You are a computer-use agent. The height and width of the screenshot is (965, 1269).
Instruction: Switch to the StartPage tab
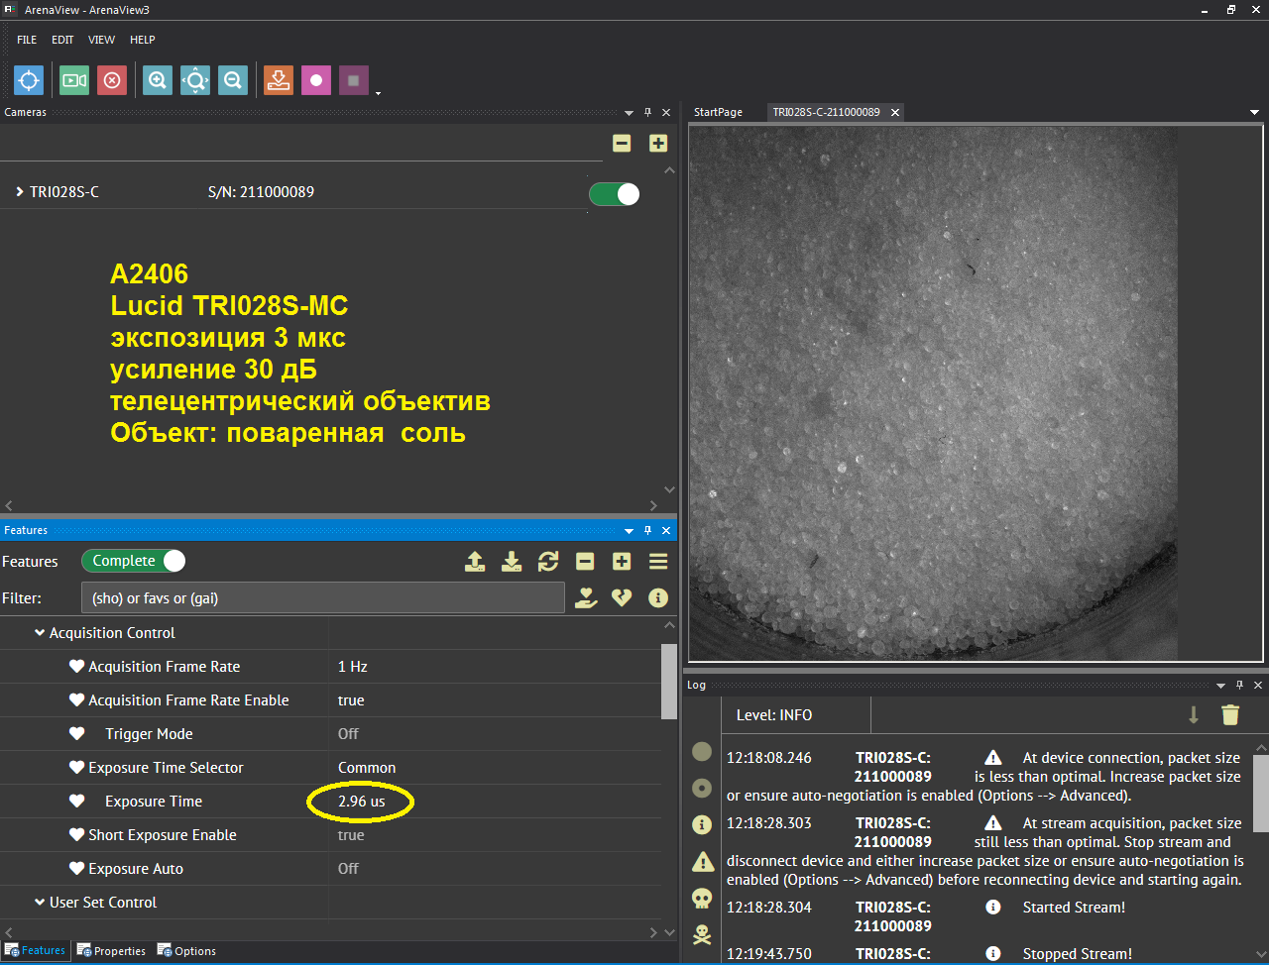click(718, 112)
